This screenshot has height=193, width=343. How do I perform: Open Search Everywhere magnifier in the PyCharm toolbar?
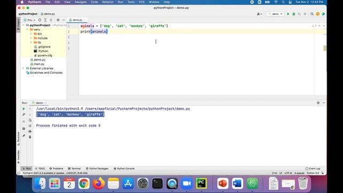pos(312,14)
